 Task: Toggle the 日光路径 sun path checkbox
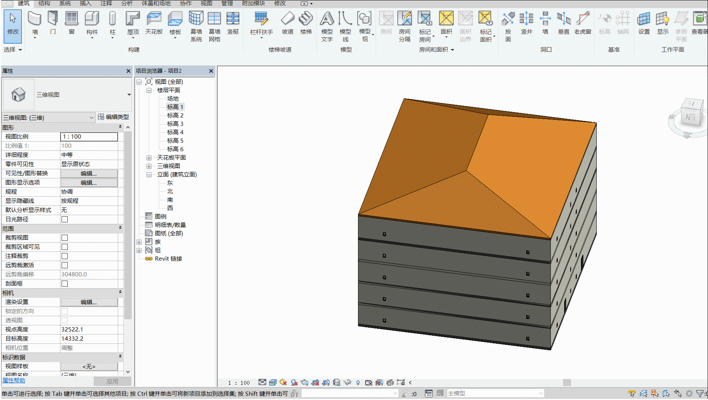tap(65, 219)
